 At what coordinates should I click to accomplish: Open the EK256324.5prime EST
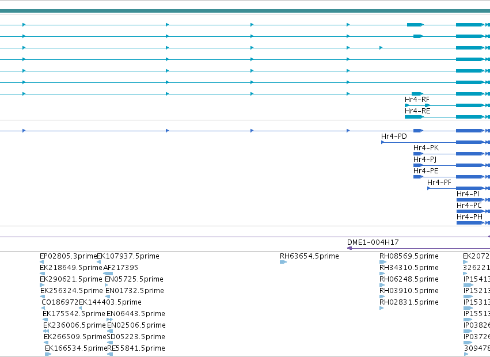click(x=71, y=291)
